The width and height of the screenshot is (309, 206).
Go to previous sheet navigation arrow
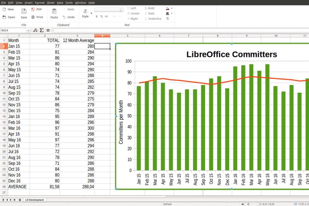click(x=7, y=200)
